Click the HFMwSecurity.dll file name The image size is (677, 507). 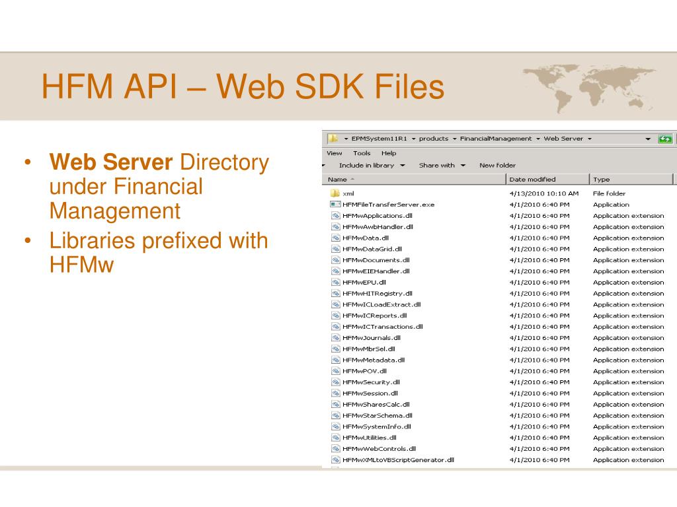point(371,382)
